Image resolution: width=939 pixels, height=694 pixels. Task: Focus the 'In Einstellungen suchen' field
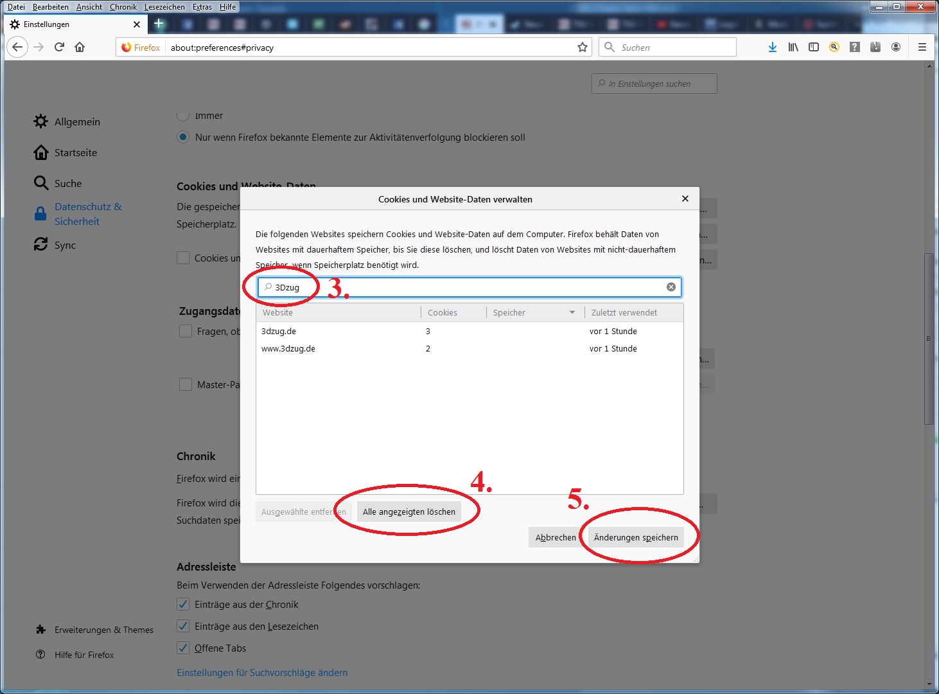654,84
